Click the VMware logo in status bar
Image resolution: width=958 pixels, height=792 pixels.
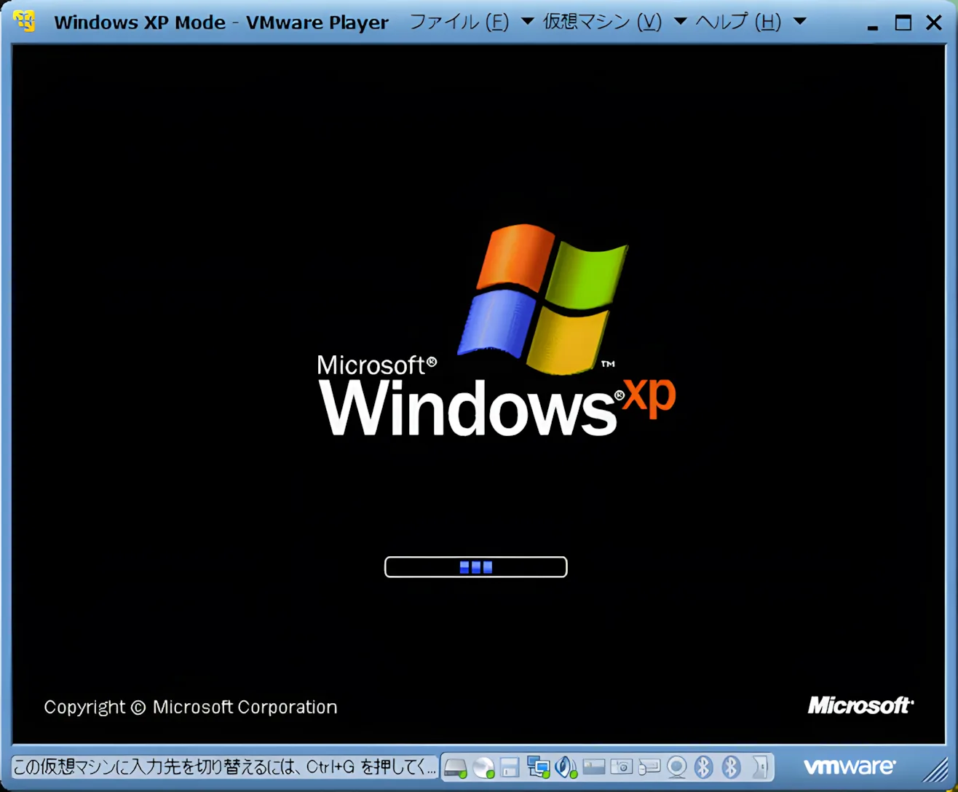point(850,766)
